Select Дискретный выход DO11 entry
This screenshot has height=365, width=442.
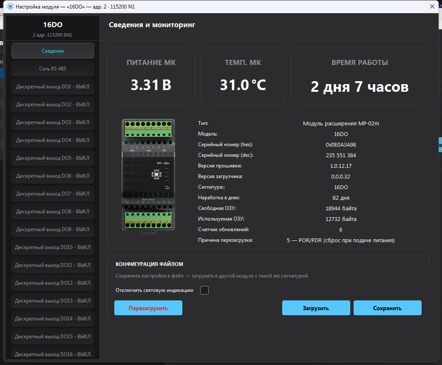pos(53,265)
